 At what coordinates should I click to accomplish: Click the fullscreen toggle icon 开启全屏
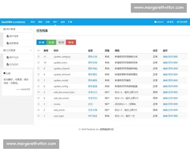(178, 22)
